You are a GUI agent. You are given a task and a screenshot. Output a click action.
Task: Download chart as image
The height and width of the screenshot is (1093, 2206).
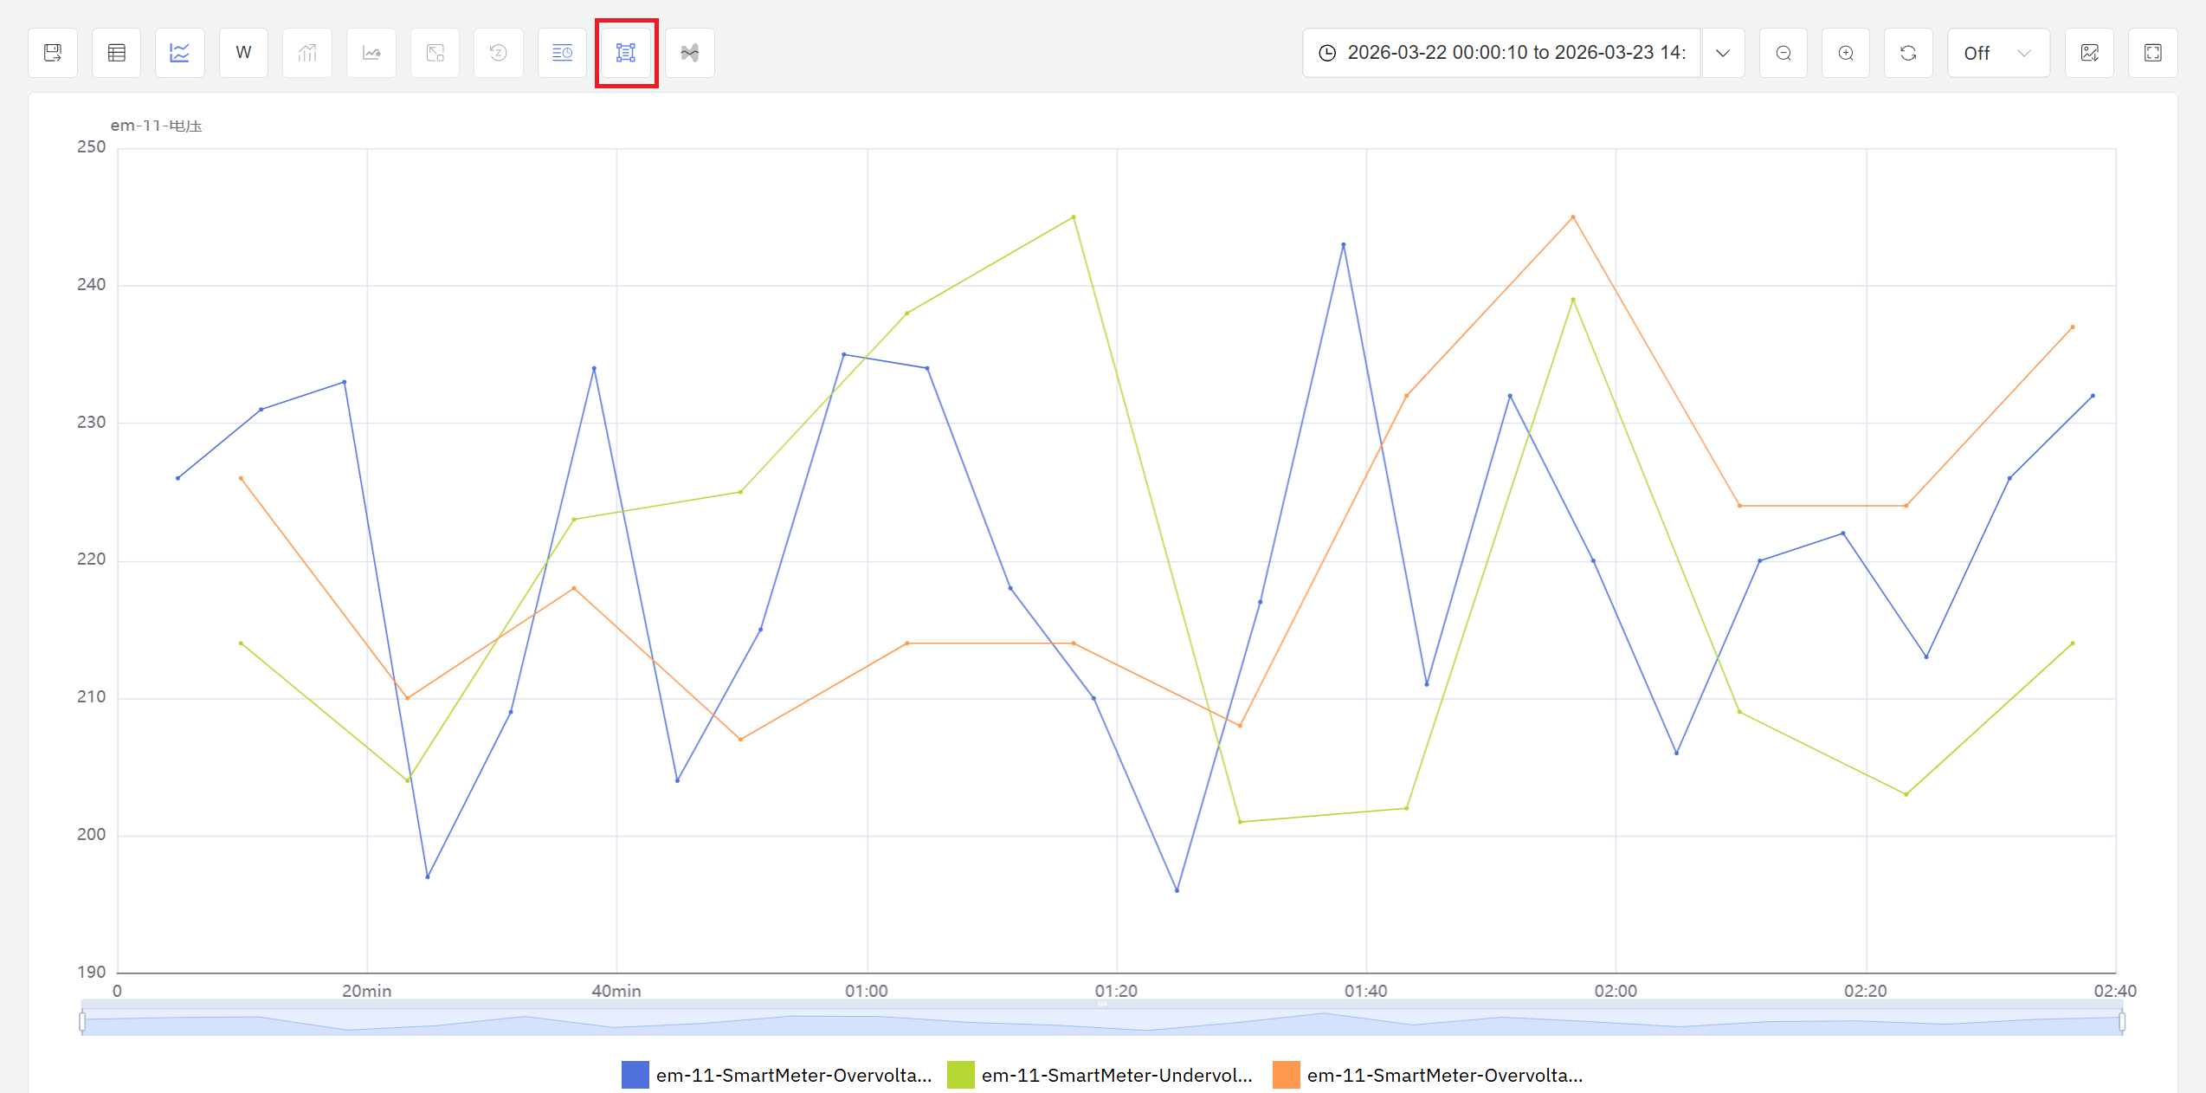click(x=2089, y=53)
